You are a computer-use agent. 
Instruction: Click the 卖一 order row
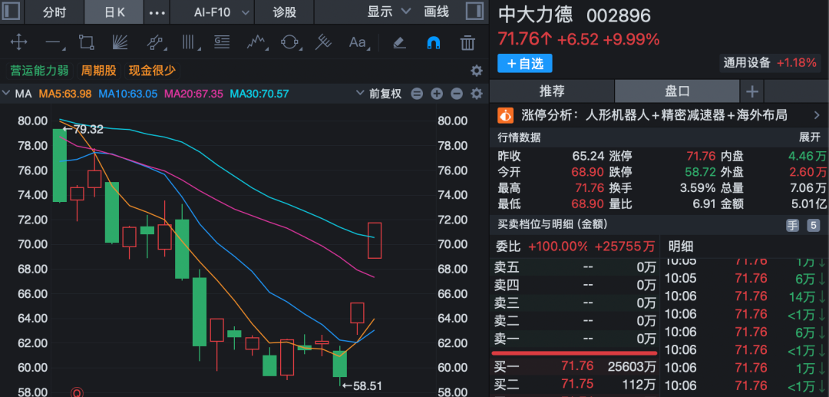coord(575,339)
